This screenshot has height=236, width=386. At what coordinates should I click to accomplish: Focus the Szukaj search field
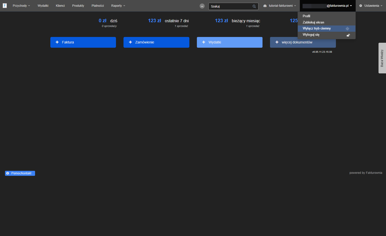click(x=233, y=6)
